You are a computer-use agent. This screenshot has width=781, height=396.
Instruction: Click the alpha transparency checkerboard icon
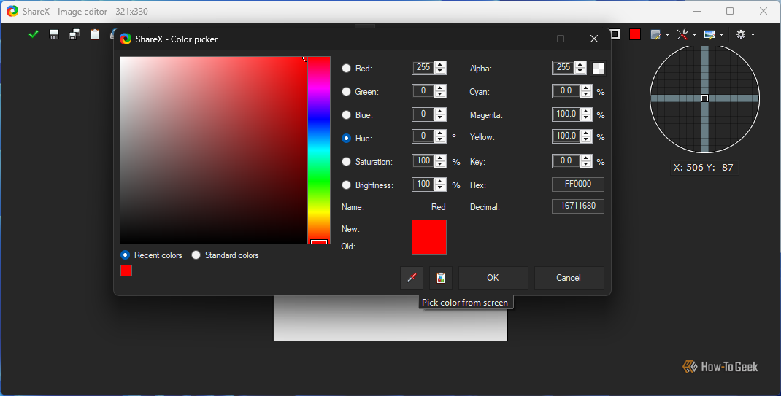point(598,68)
